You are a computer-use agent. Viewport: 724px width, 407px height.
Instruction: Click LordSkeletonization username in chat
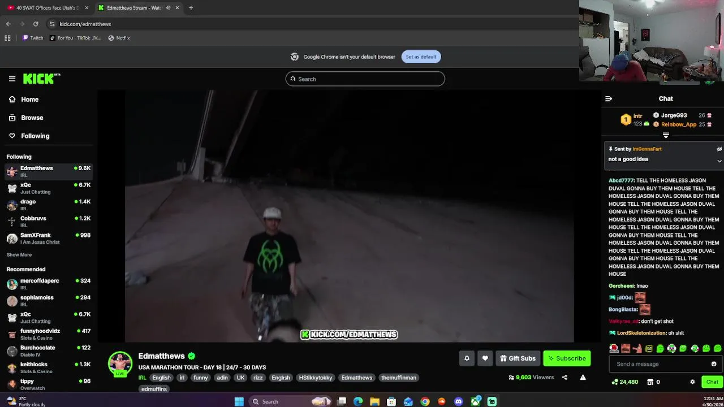point(641,333)
